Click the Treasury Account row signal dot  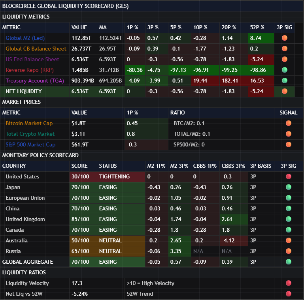click(284, 81)
